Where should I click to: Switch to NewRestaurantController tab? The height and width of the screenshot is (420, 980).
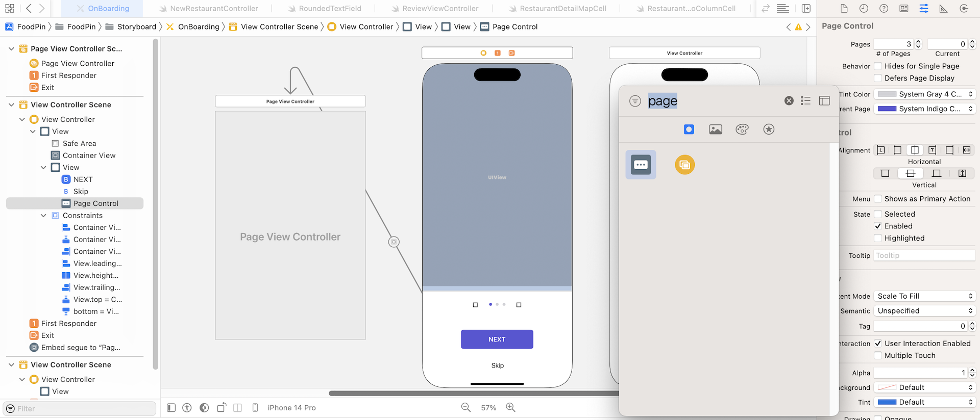point(208,9)
